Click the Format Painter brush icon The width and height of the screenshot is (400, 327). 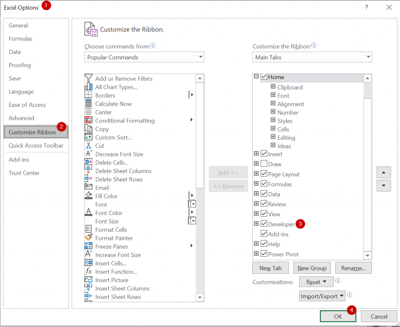tap(88, 238)
